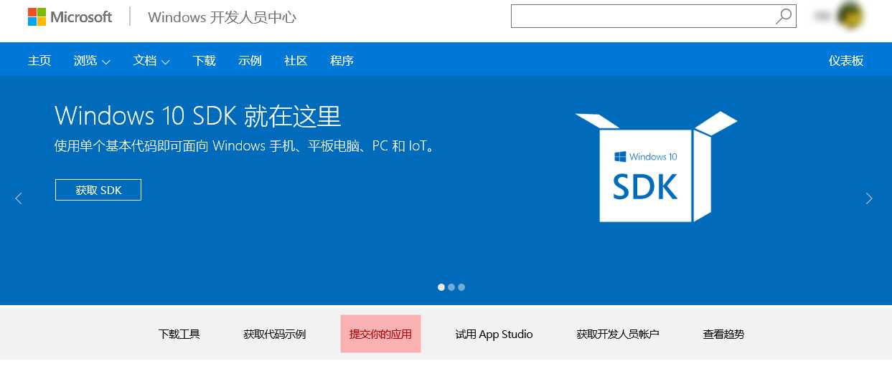This screenshot has width=892, height=366.
Task: Select the second carousel dot
Action: [x=451, y=287]
